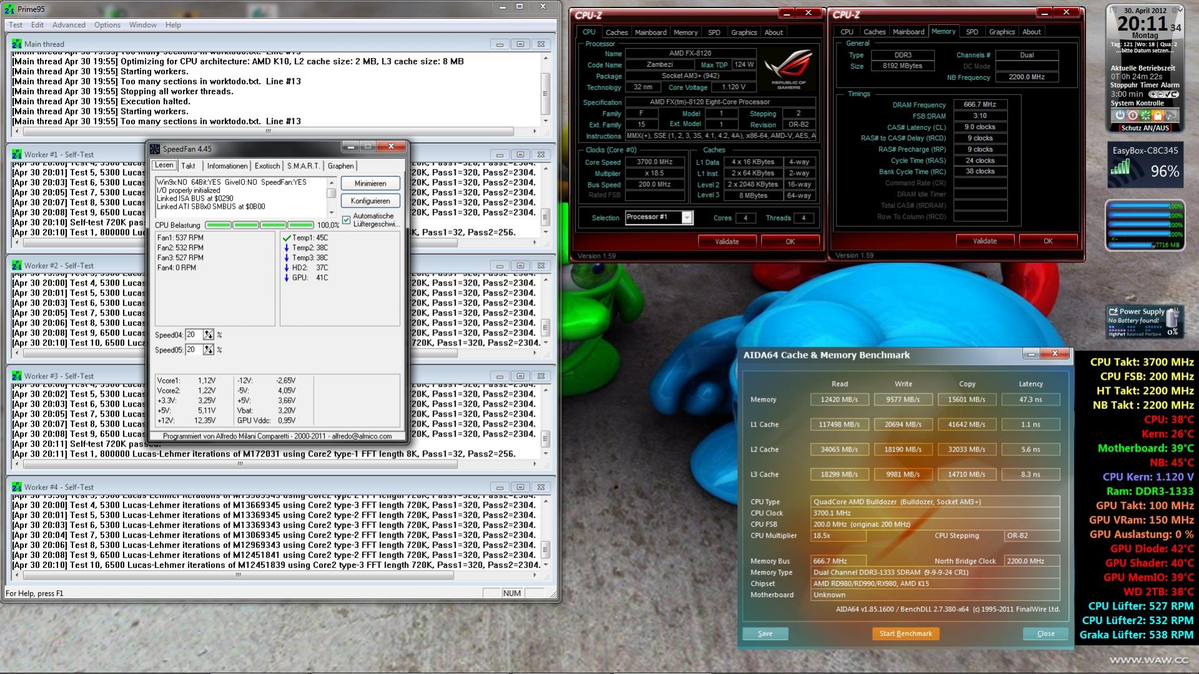The width and height of the screenshot is (1199, 674).
Task: Click the Main thread window icon
Action: [17, 44]
